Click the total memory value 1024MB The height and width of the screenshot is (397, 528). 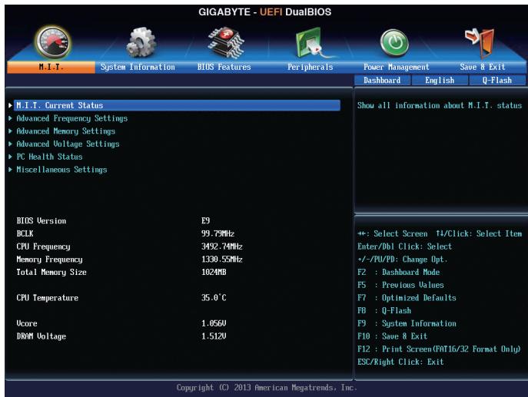pos(214,272)
